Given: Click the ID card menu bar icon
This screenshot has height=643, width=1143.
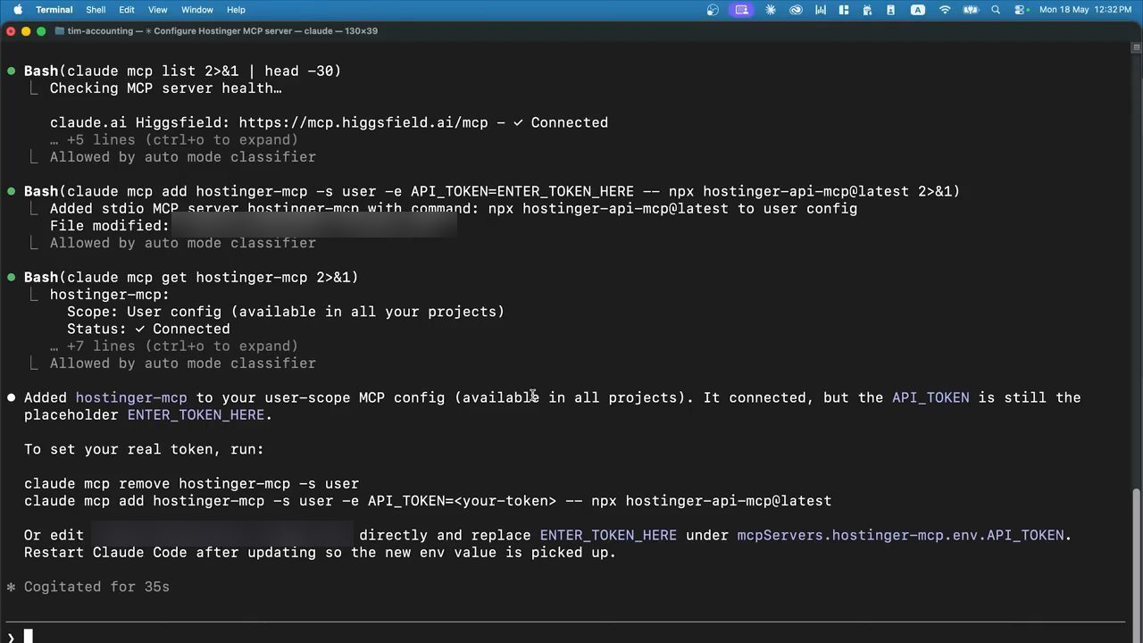Looking at the screenshot, I should pyautogui.click(x=889, y=10).
